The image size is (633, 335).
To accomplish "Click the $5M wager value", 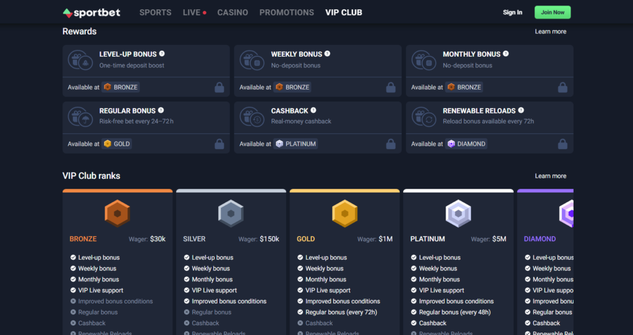I will [x=499, y=239].
